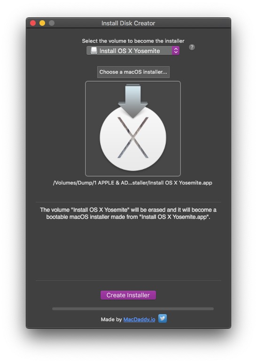
Task: Open the Install OS X Yosemite volume dropdown
Action: coord(133,51)
